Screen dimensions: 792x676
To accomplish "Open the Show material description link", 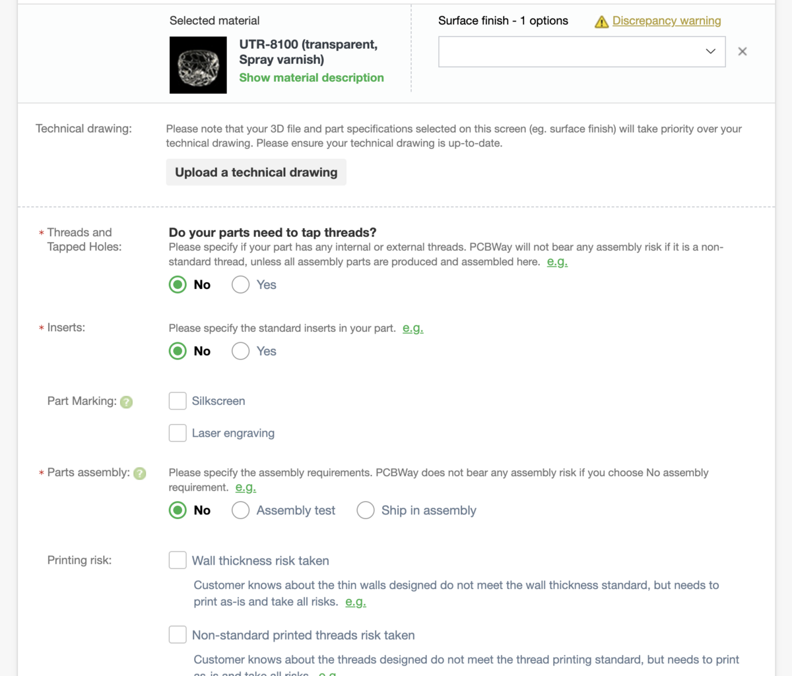I will (x=312, y=78).
